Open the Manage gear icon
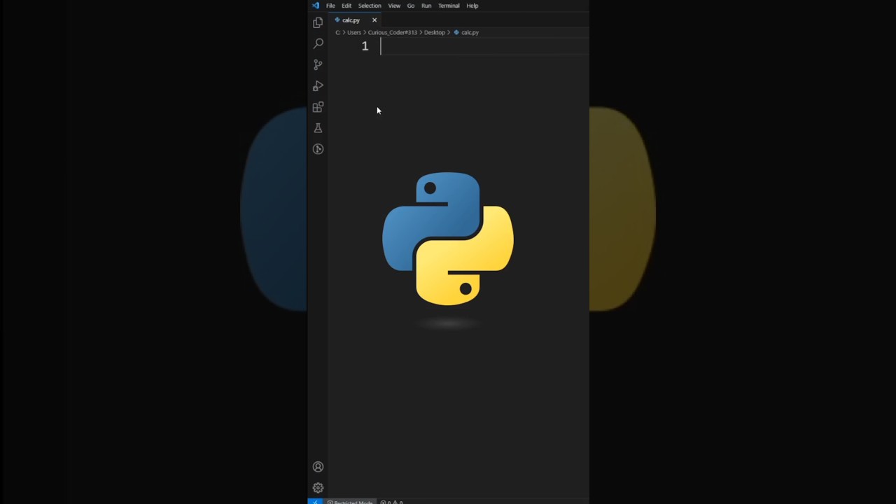The height and width of the screenshot is (504, 896). click(x=318, y=488)
